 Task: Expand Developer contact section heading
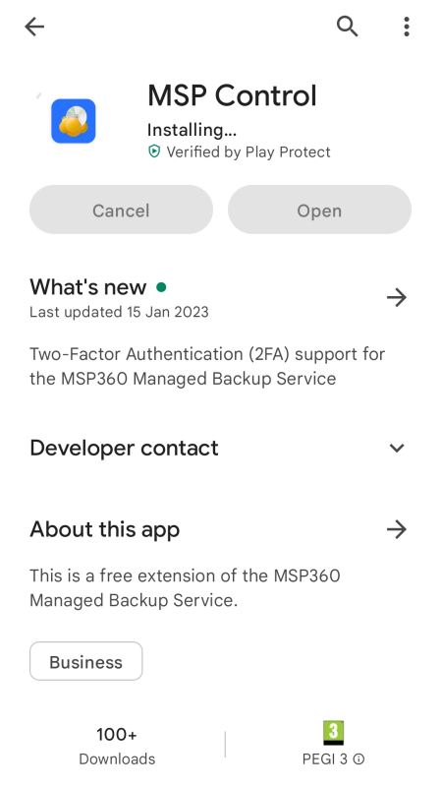pyautogui.click(x=124, y=448)
